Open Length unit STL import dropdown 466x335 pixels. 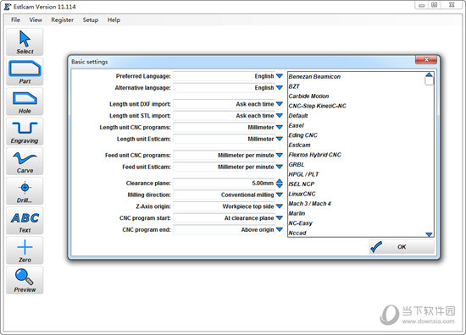click(279, 116)
